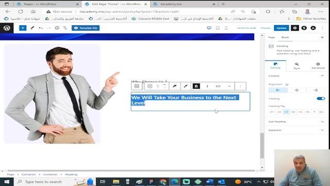
Task: Open the List View outline
Action: (x=65, y=28)
